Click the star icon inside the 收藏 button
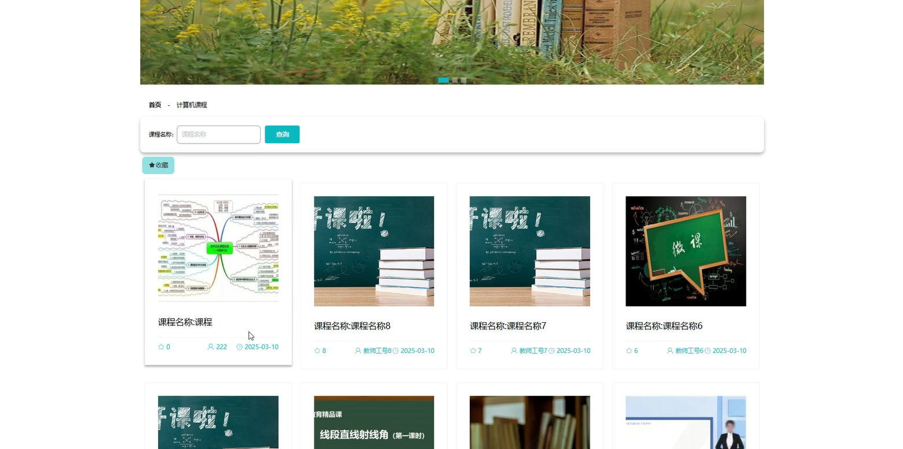Image resolution: width=903 pixels, height=449 pixels. click(152, 165)
